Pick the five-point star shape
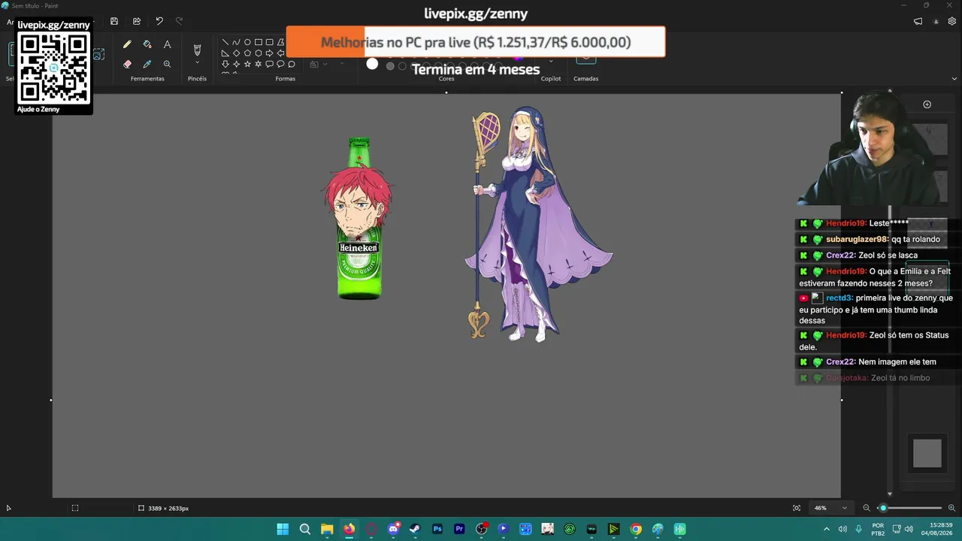 pyautogui.click(x=247, y=64)
